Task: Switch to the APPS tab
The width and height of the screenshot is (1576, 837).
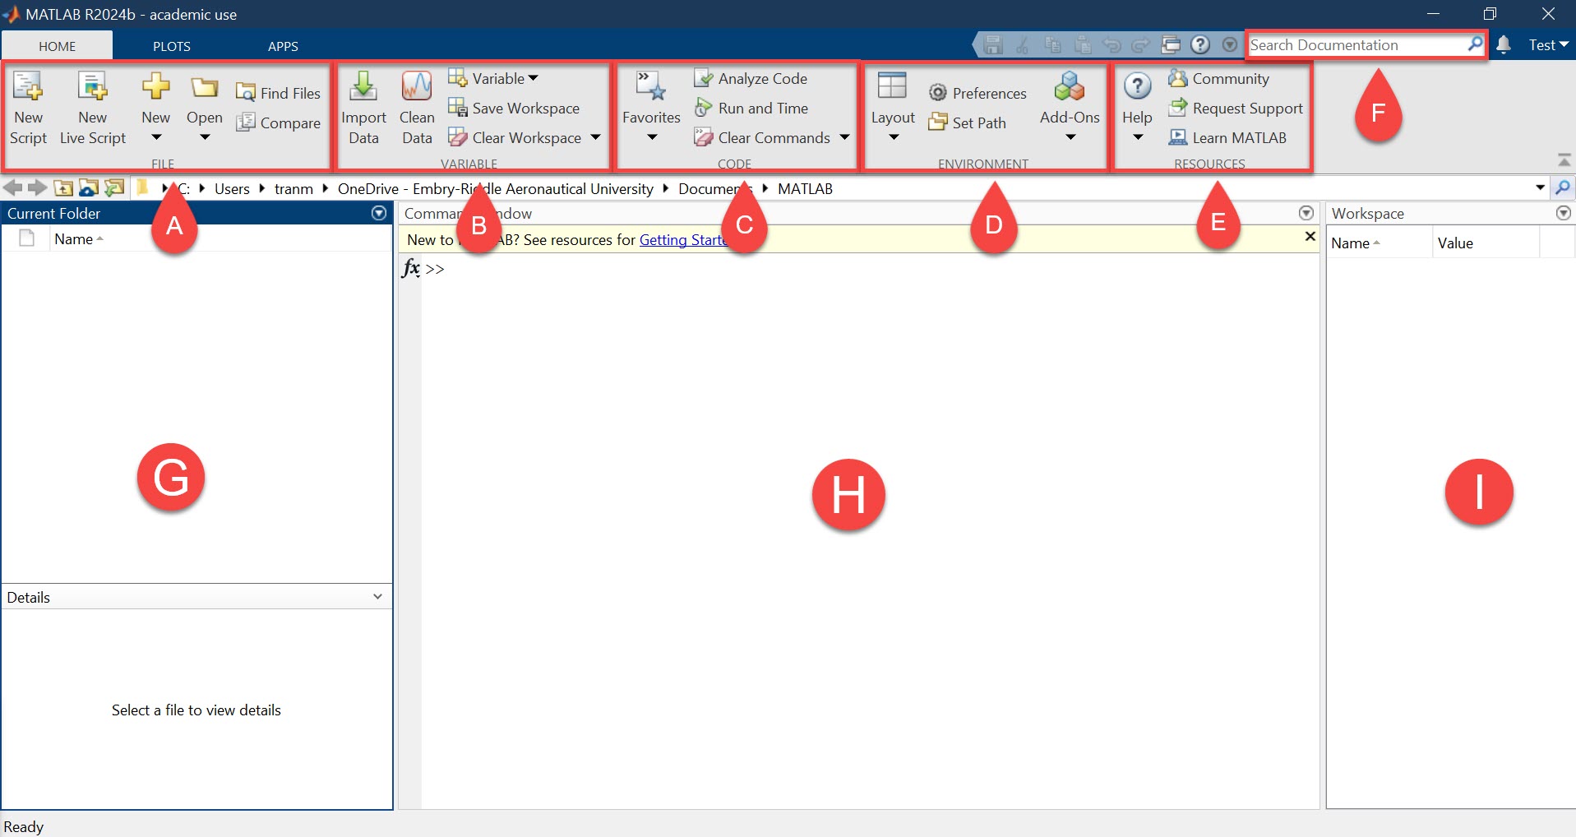Action: 283,46
